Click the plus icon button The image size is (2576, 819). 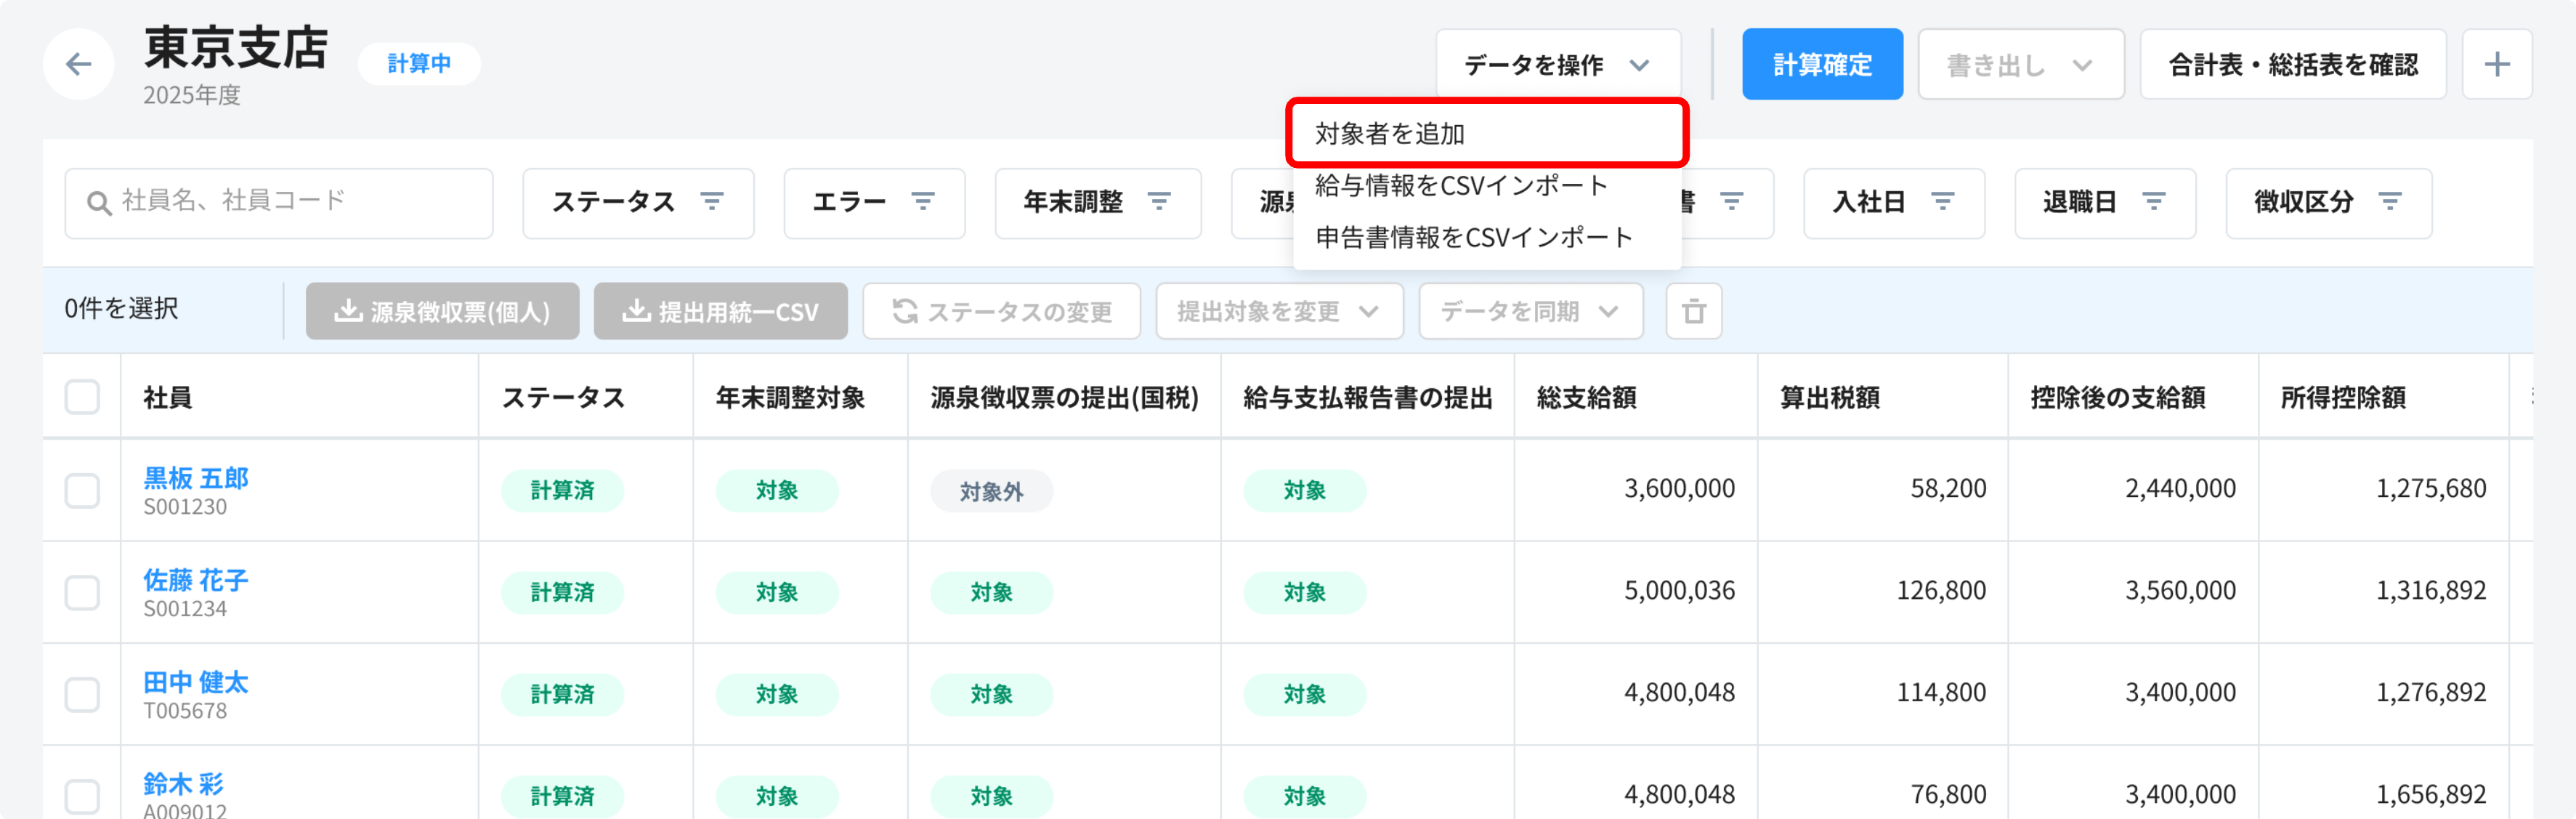click(x=2496, y=65)
